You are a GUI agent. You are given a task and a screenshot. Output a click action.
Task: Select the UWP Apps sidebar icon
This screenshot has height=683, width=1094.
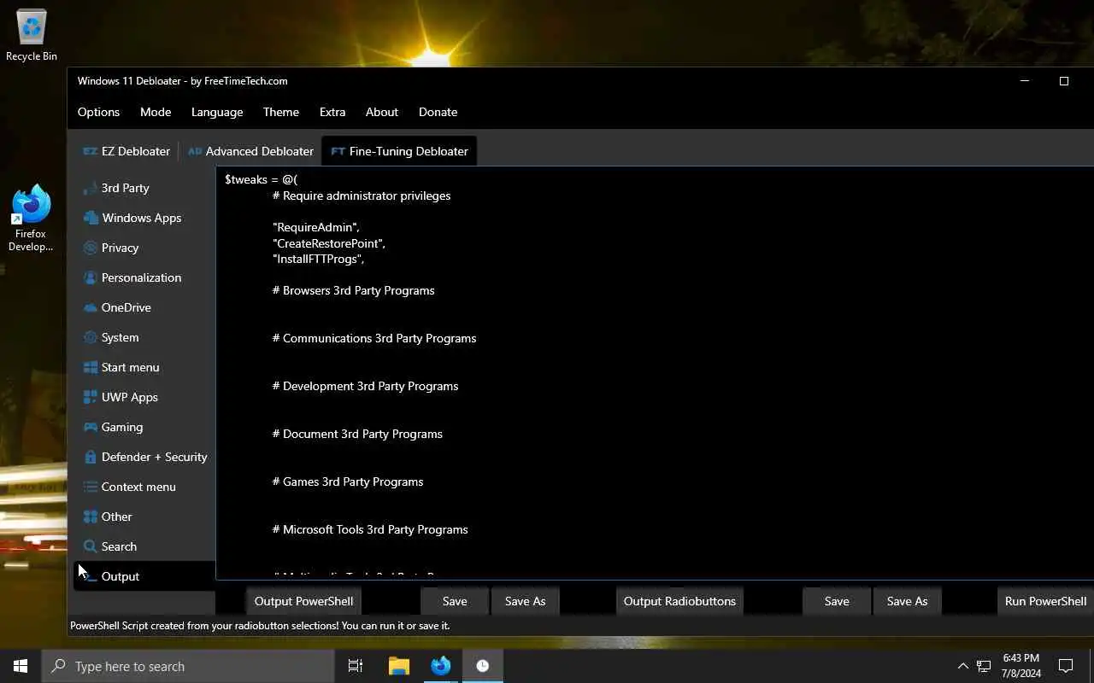90,397
